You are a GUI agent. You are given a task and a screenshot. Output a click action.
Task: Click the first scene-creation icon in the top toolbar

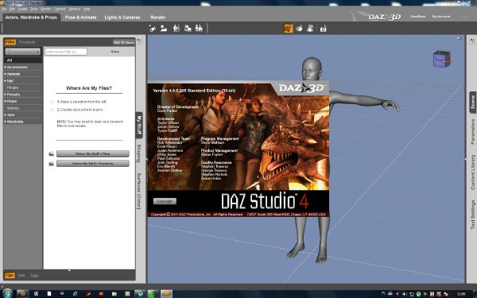[153, 29]
